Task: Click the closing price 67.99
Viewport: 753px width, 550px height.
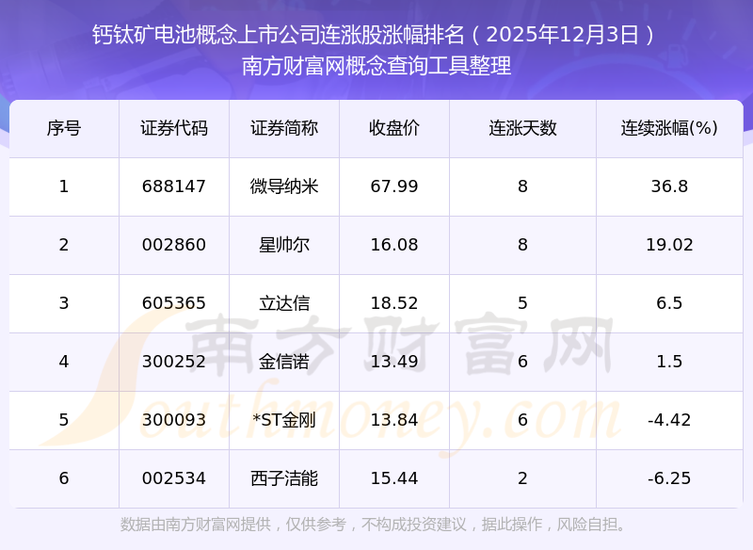Action: [394, 186]
